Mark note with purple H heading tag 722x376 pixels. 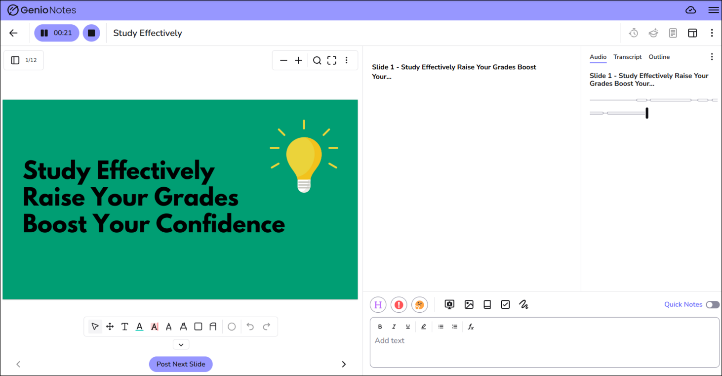pyautogui.click(x=378, y=305)
